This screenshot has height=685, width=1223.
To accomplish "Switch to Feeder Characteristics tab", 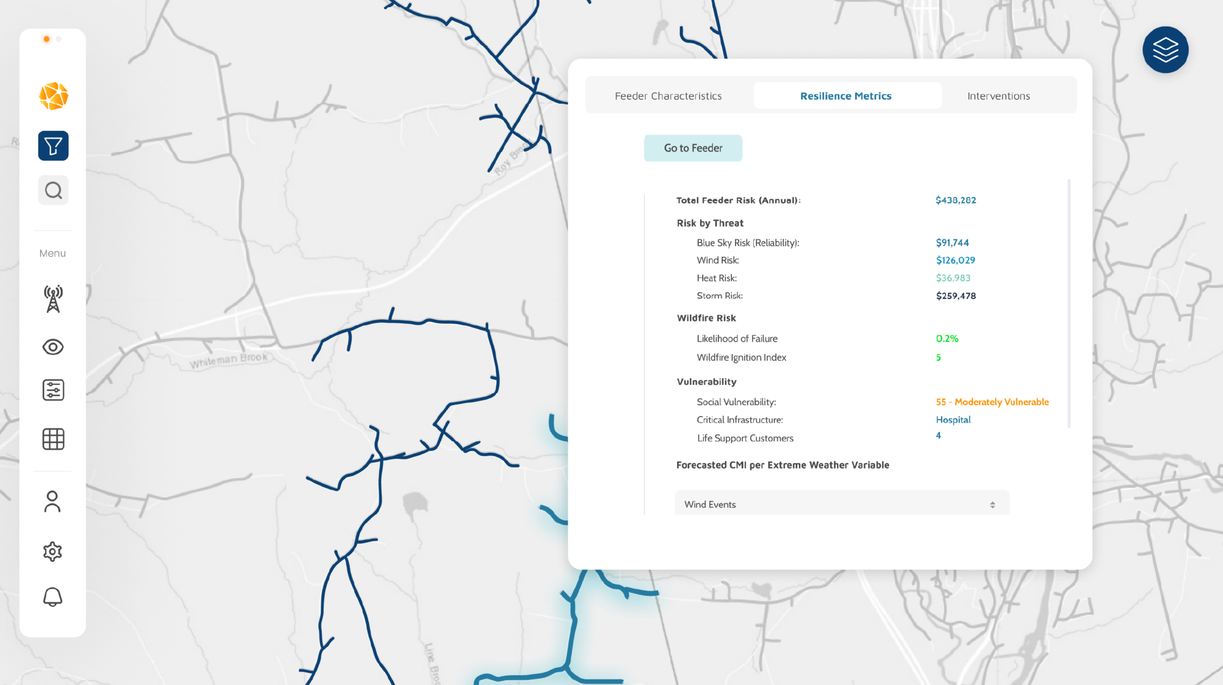I will point(668,96).
